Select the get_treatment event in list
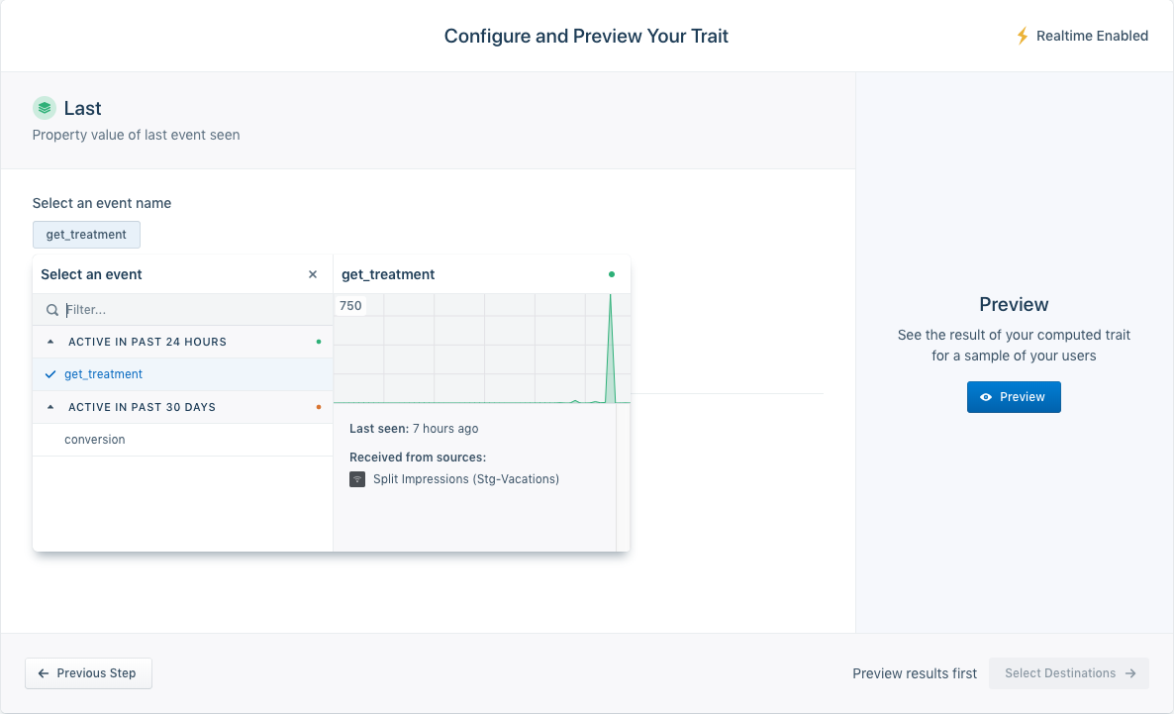Viewport: 1174px width, 714px height. tap(104, 374)
